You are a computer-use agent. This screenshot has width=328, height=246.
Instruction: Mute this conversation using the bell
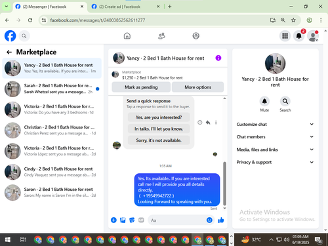(x=264, y=101)
